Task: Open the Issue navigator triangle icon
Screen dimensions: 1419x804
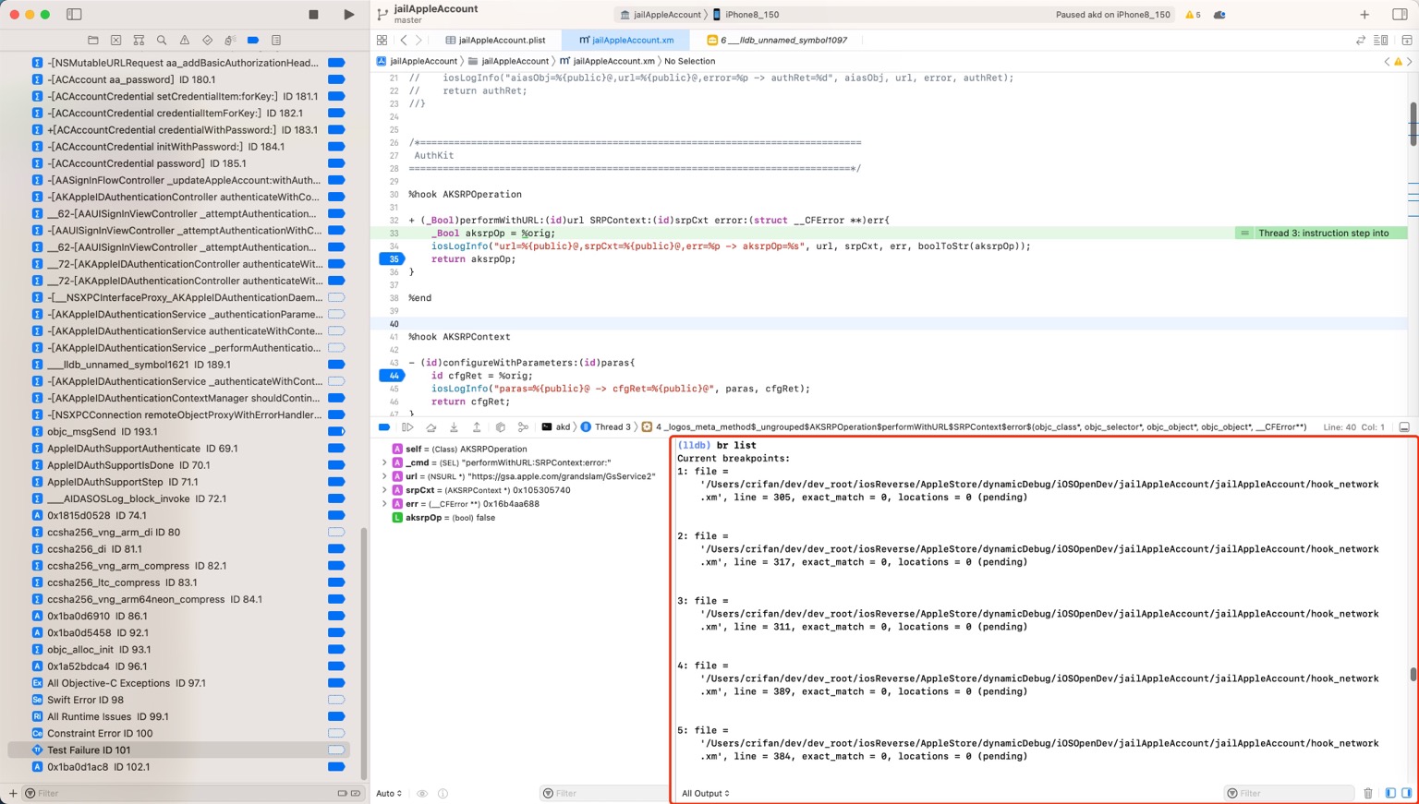Action: pyautogui.click(x=184, y=41)
